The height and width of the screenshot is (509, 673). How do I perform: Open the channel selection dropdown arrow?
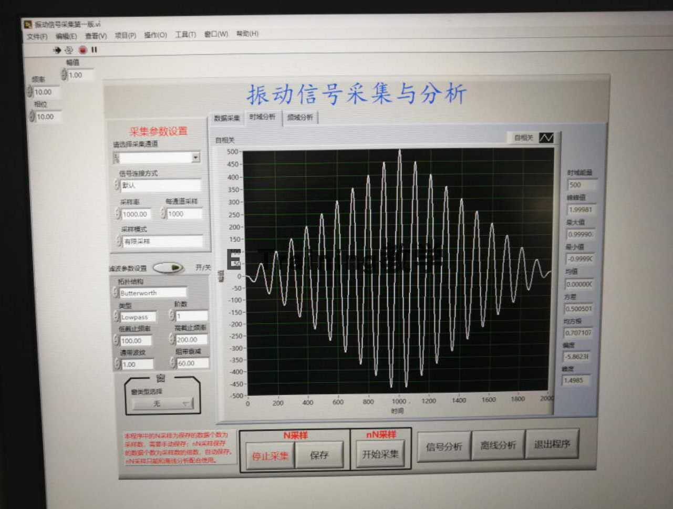(x=196, y=157)
